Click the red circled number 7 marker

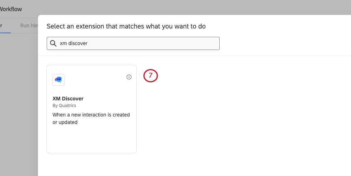point(151,76)
